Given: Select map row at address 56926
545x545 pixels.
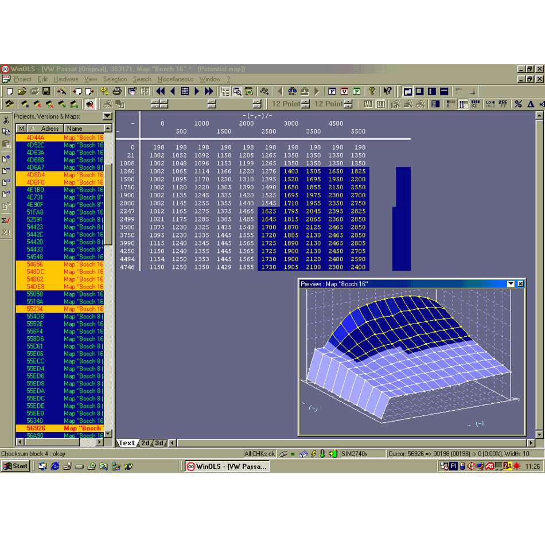Looking at the screenshot, I should [60, 428].
